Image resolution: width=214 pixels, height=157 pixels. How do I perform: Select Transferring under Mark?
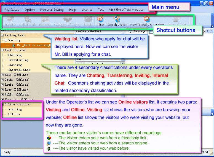click(x=18, y=60)
